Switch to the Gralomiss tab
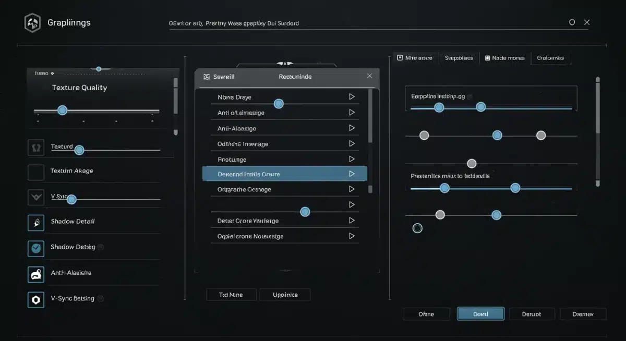 tap(551, 58)
